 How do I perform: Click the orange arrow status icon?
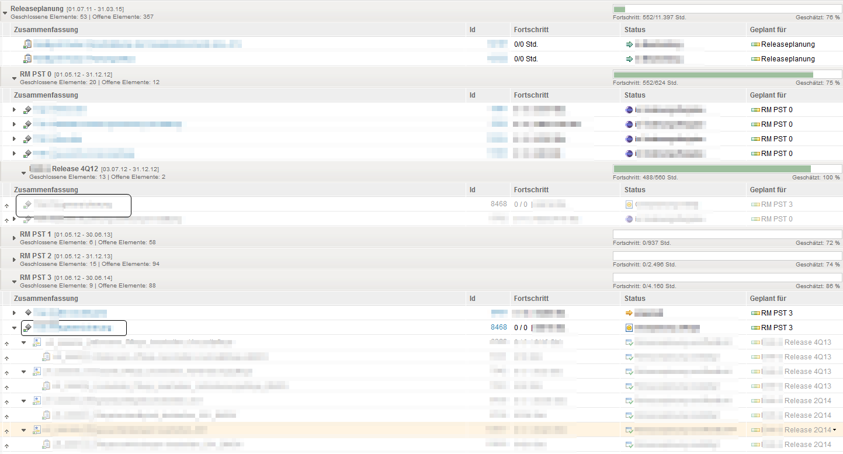pos(629,313)
